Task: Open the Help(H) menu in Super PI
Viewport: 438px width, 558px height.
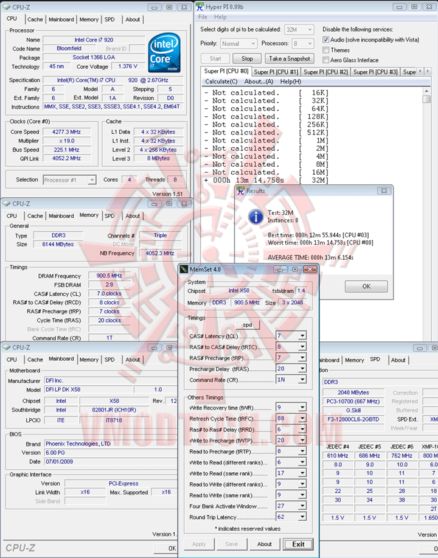Action: coord(291,82)
